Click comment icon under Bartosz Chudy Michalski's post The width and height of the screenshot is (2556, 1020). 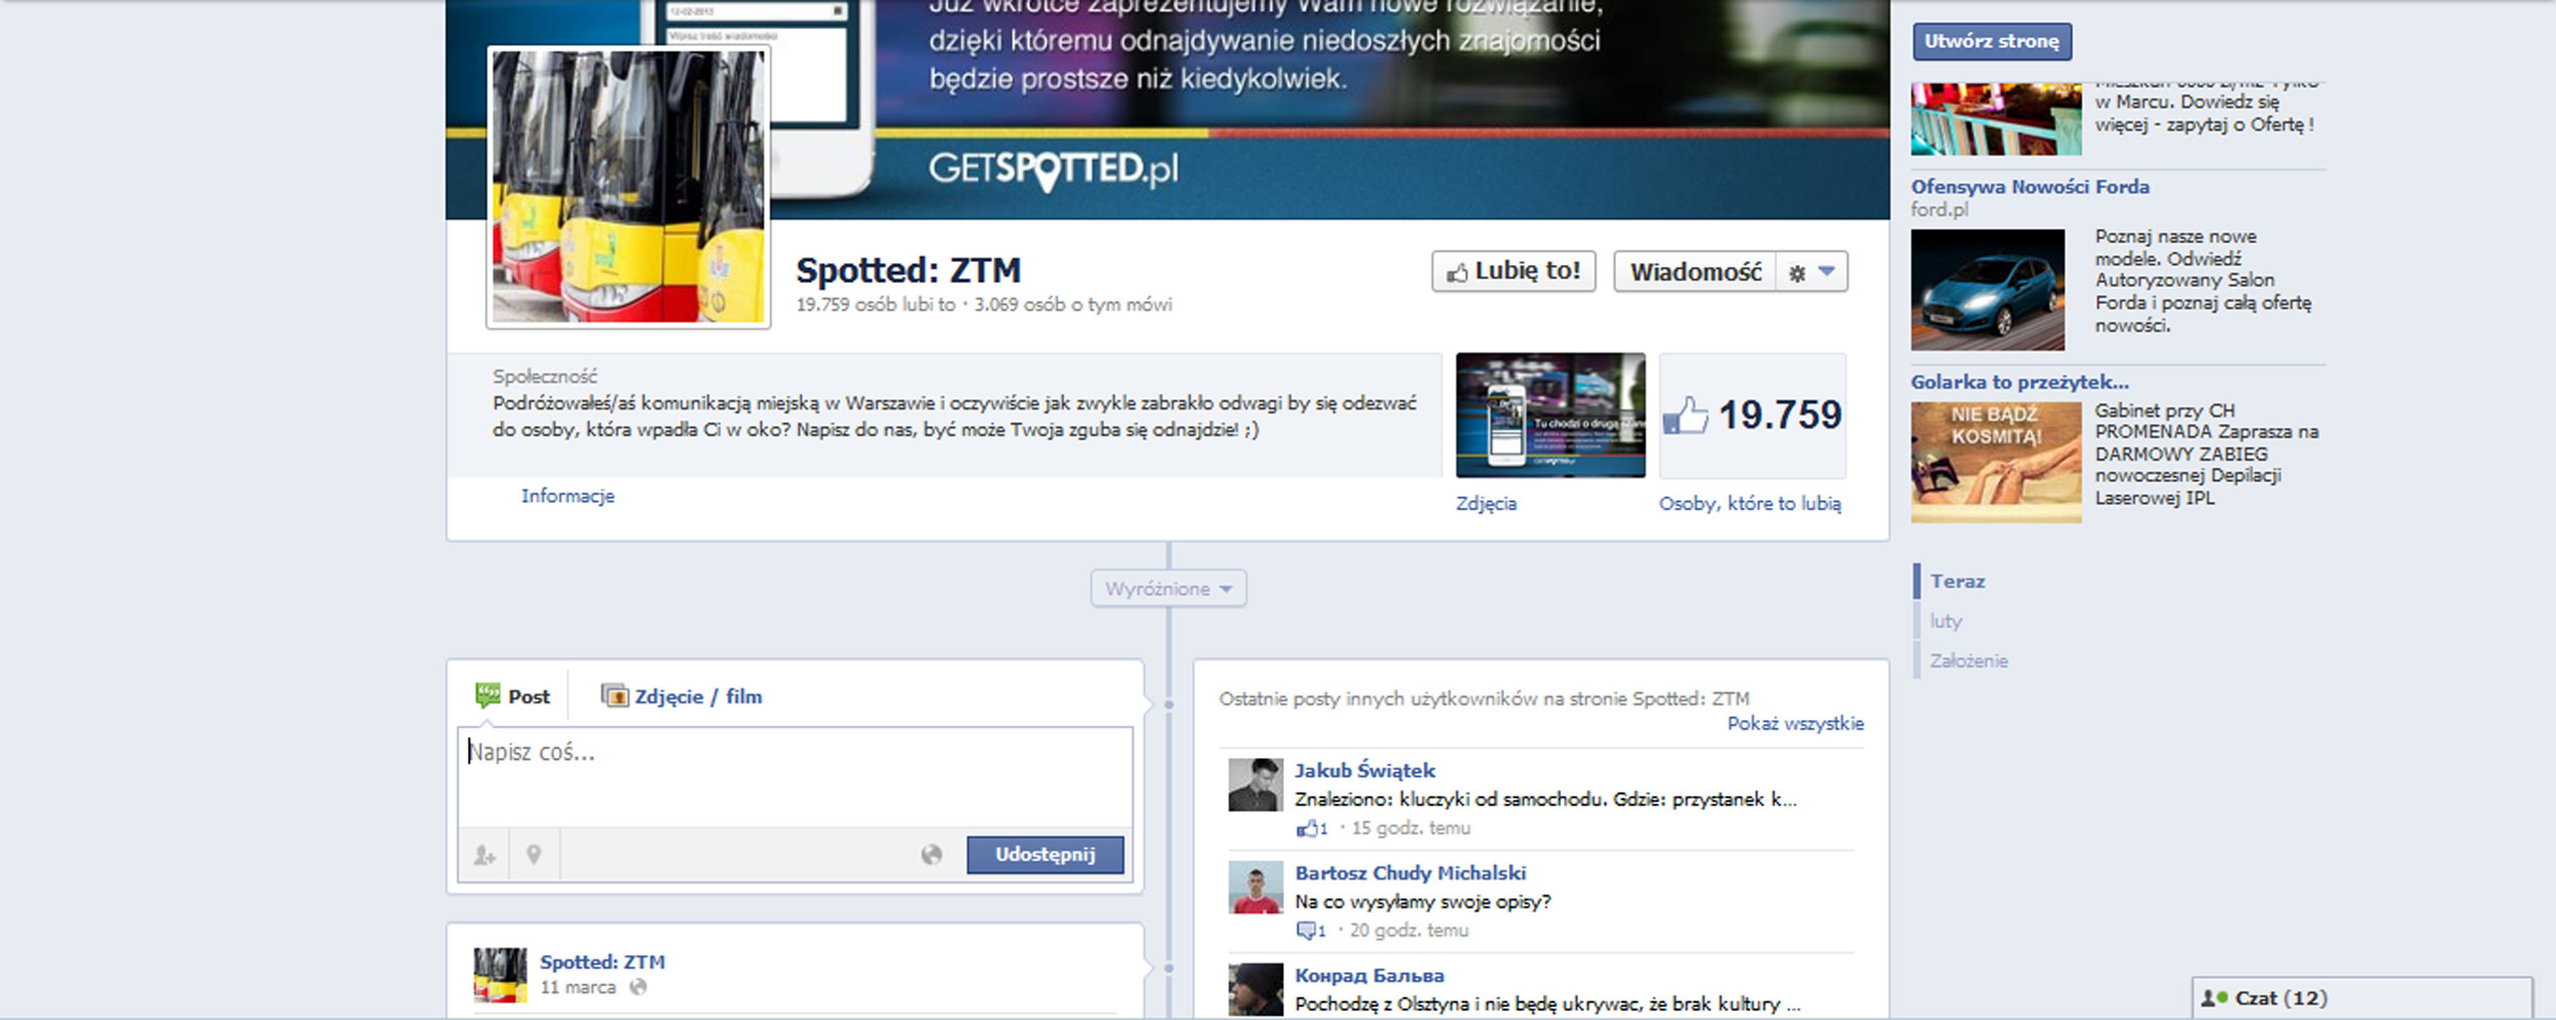1306,931
